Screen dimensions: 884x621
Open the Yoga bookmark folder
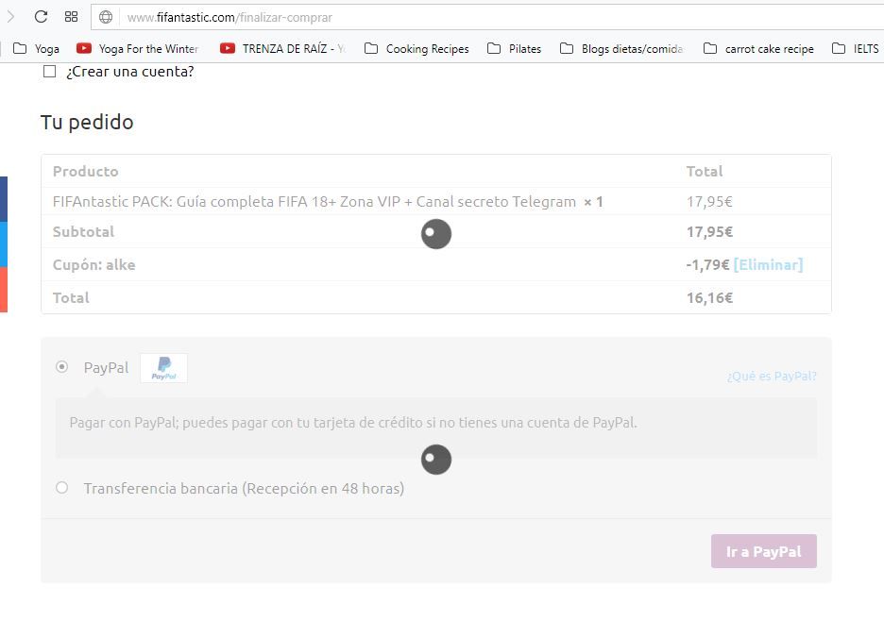click(36, 48)
